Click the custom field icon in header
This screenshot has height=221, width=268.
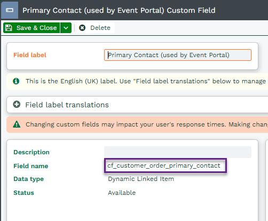pos(10,10)
